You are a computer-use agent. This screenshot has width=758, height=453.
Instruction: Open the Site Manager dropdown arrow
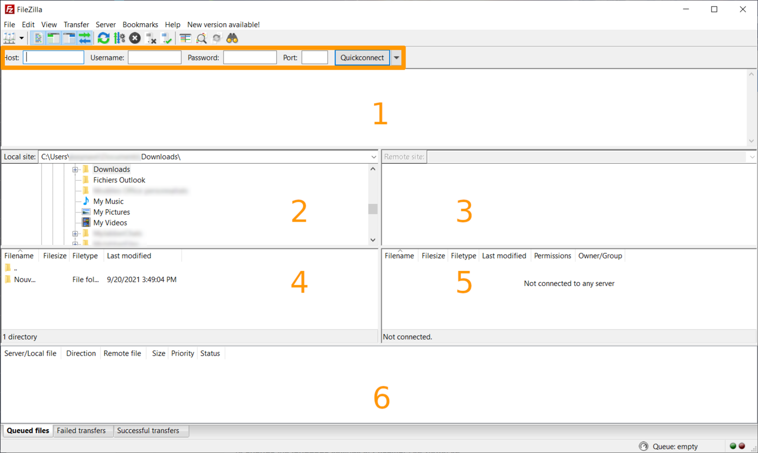click(x=20, y=38)
